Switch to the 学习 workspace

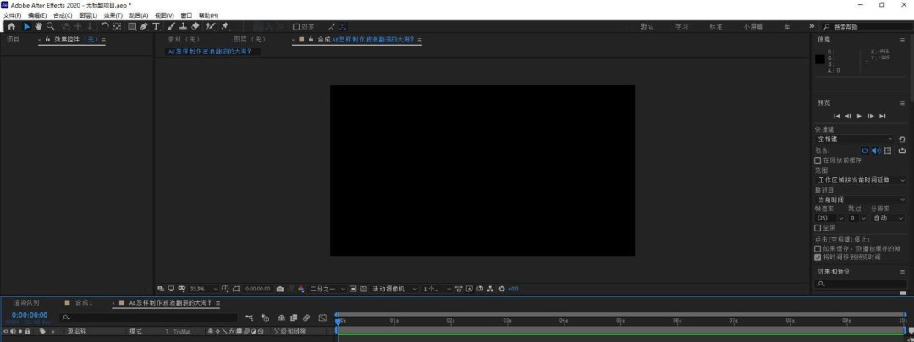tap(681, 26)
